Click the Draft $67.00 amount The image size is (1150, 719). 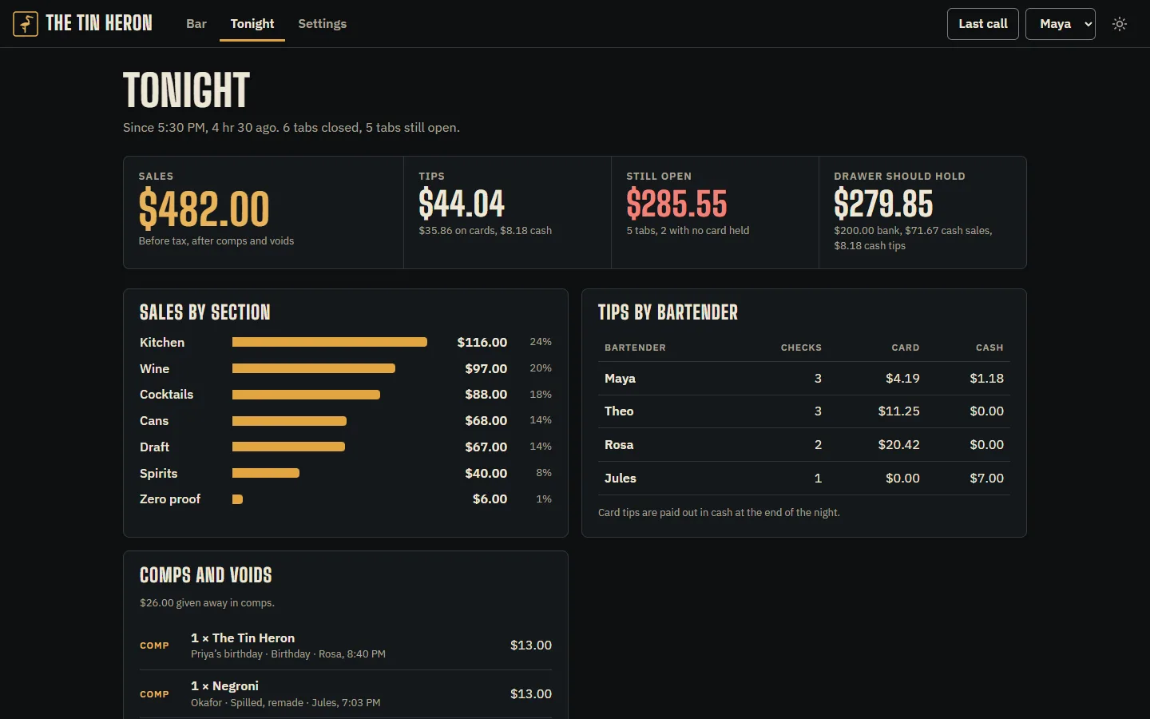(x=486, y=447)
